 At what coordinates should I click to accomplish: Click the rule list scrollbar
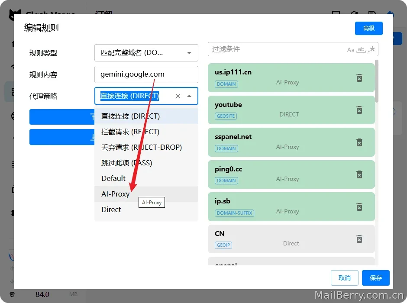tap(377, 81)
